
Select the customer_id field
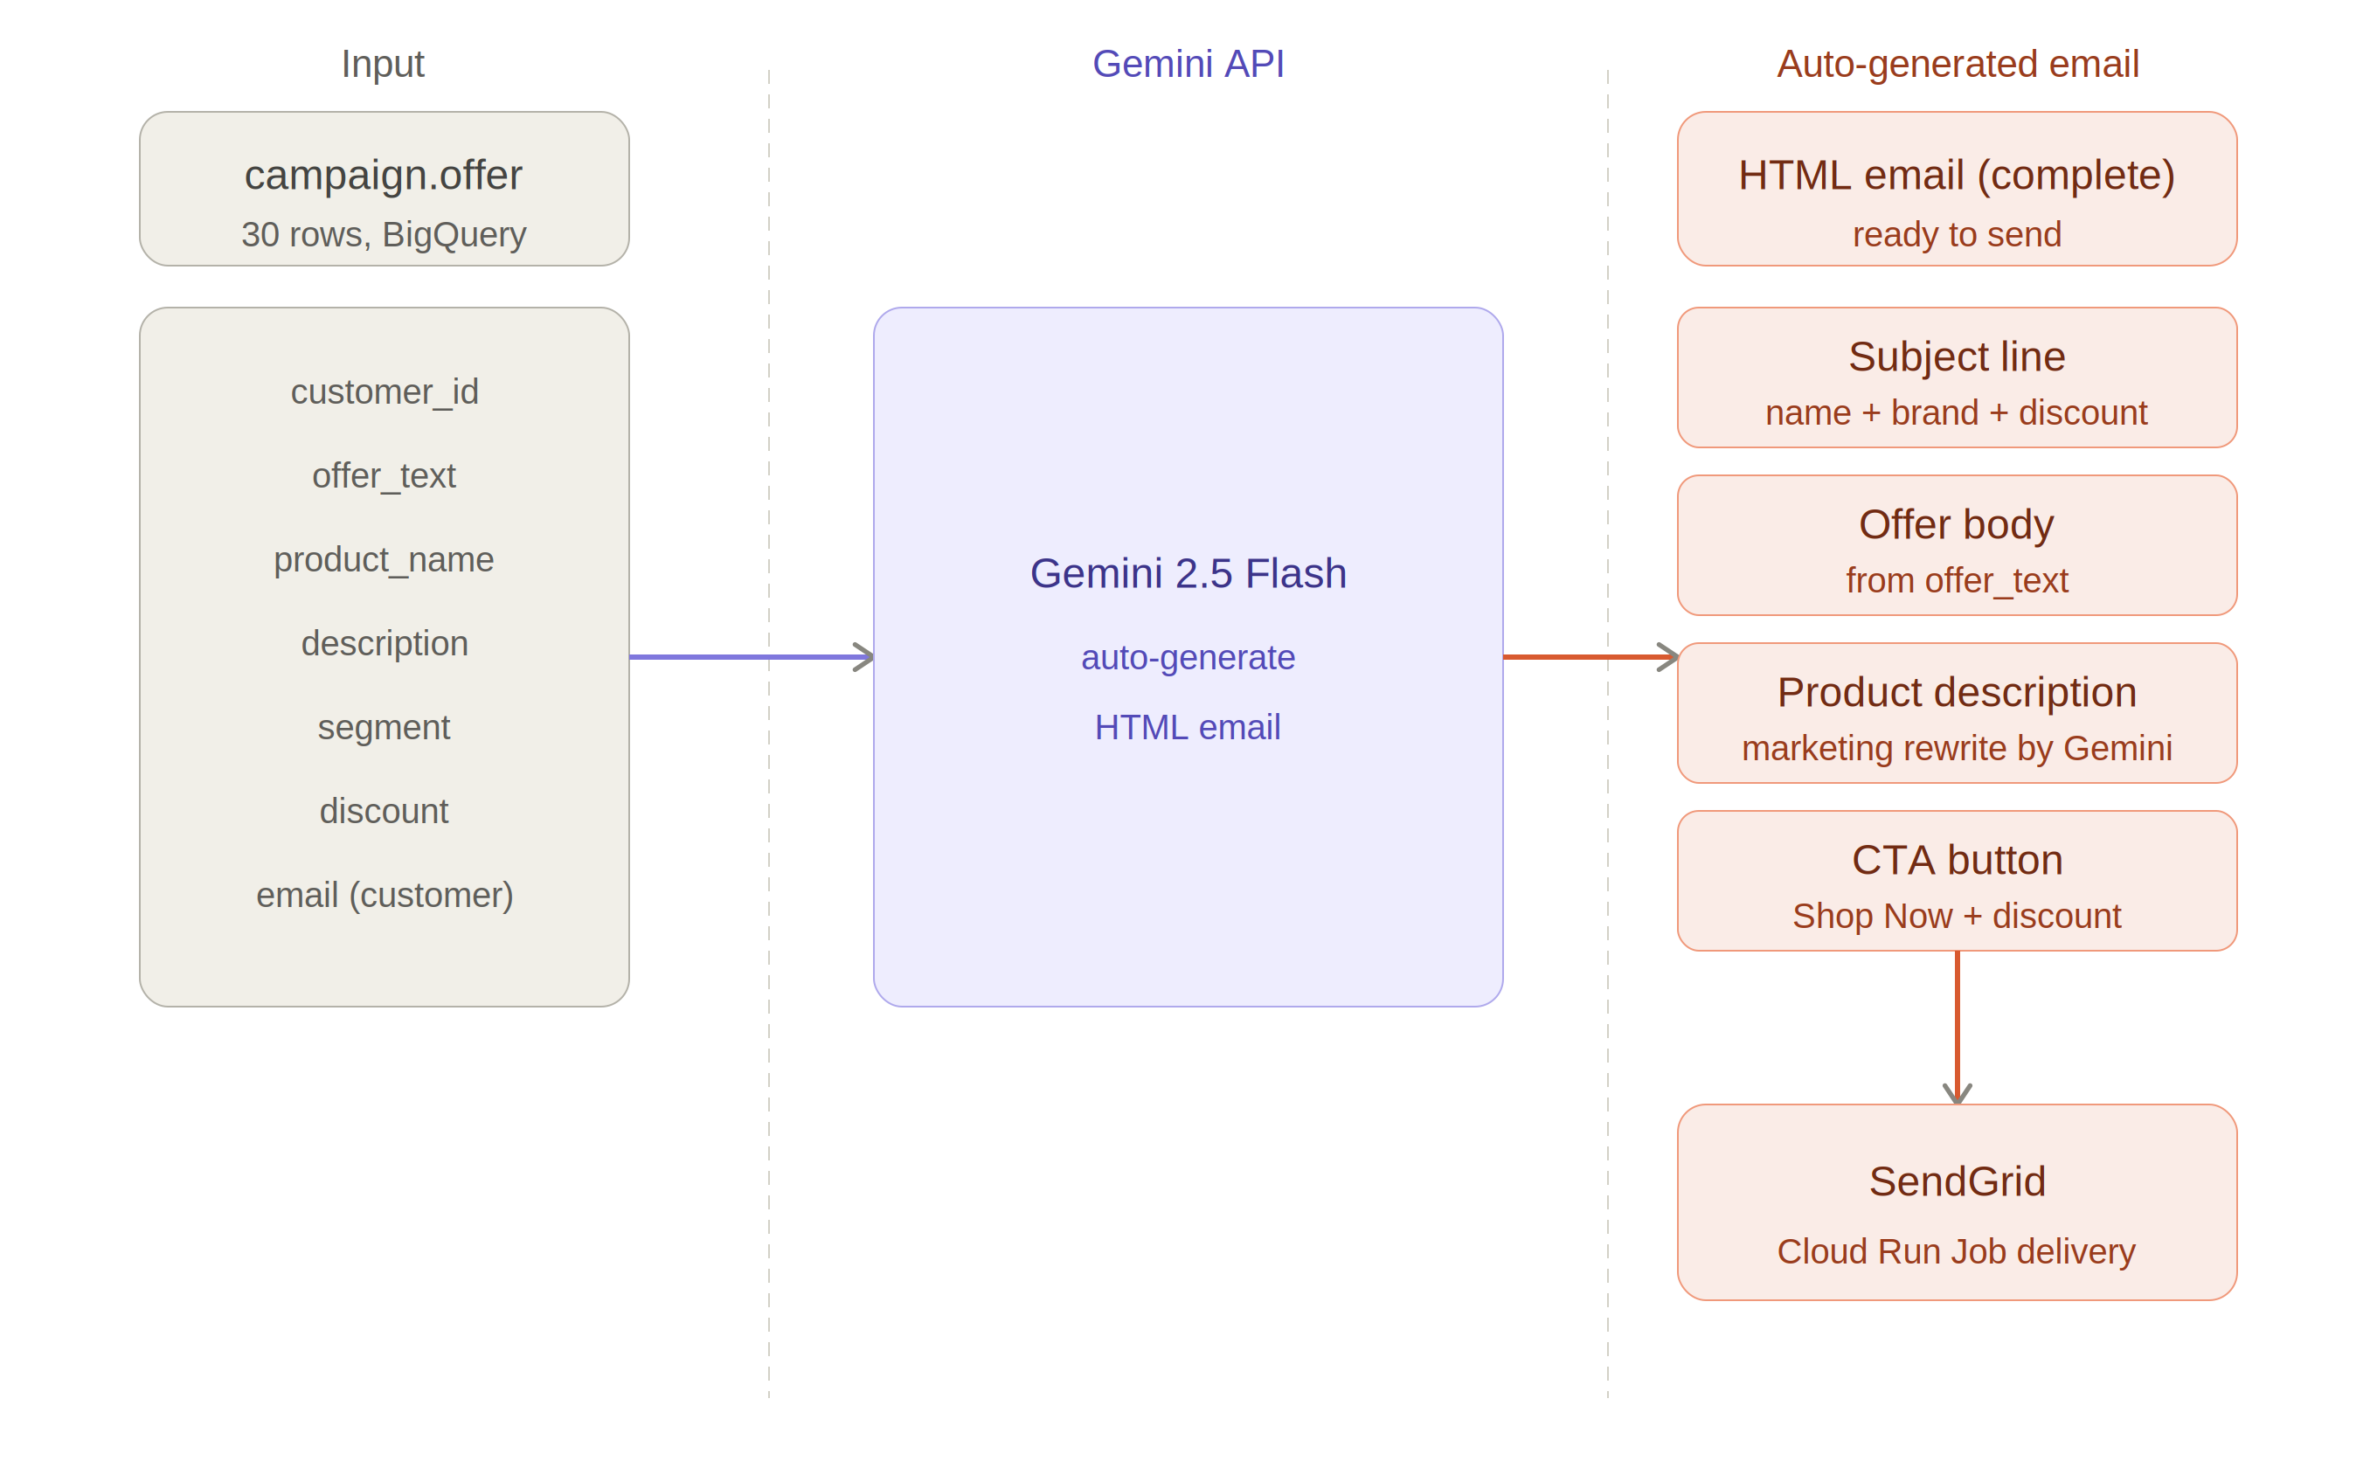click(x=385, y=392)
